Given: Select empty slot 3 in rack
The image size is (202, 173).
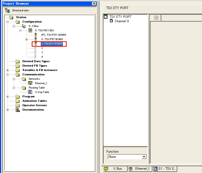Looking at the screenshot, I should [x=42, y=53].
